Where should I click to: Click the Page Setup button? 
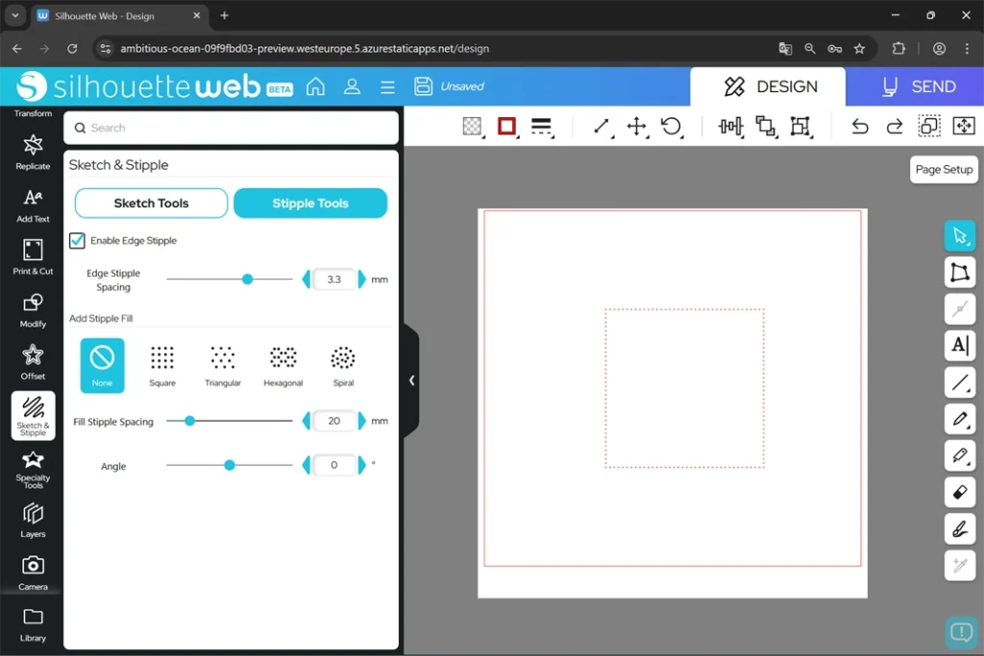(944, 169)
